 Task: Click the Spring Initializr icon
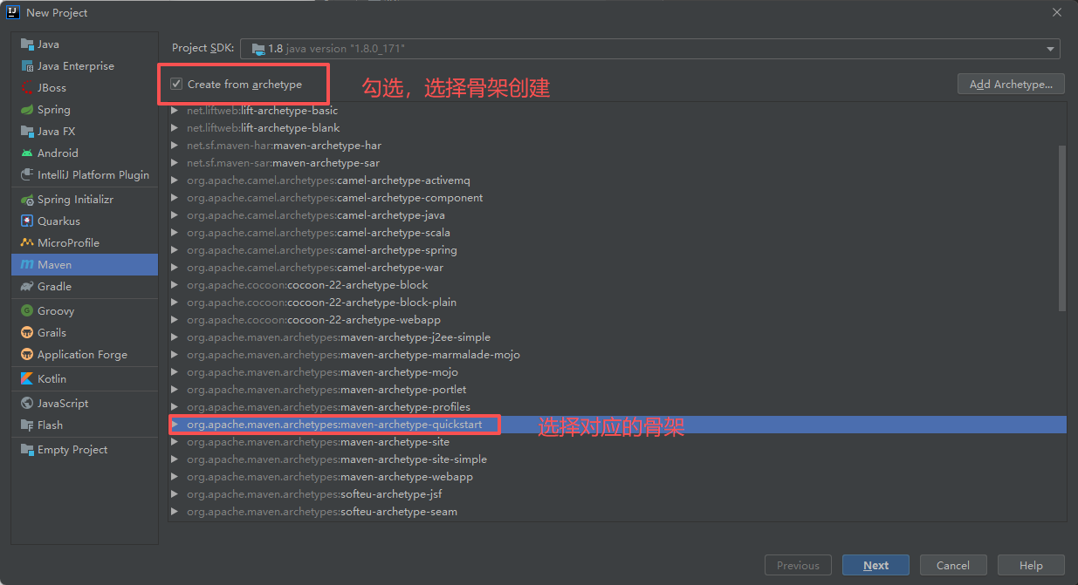click(27, 200)
